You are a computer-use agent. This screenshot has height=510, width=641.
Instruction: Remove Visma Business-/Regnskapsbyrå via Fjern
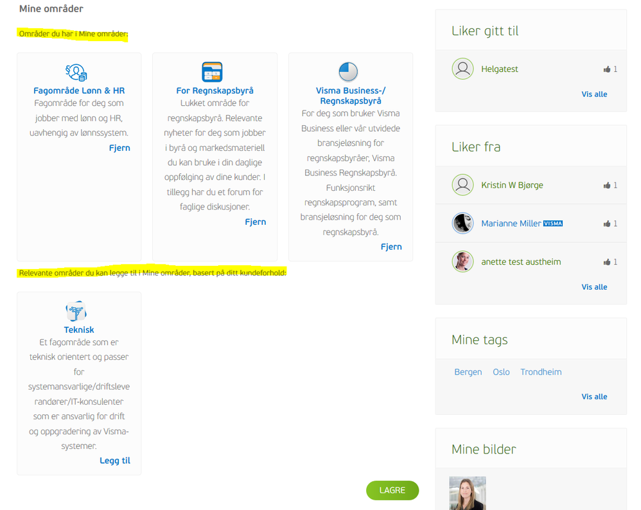(x=391, y=247)
